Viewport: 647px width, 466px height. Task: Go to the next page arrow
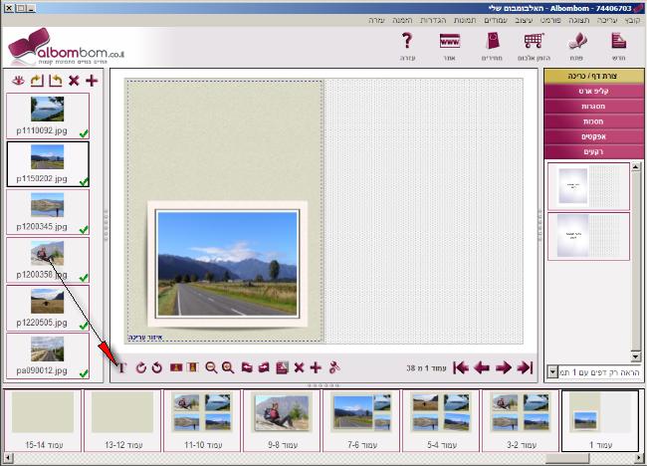point(482,367)
